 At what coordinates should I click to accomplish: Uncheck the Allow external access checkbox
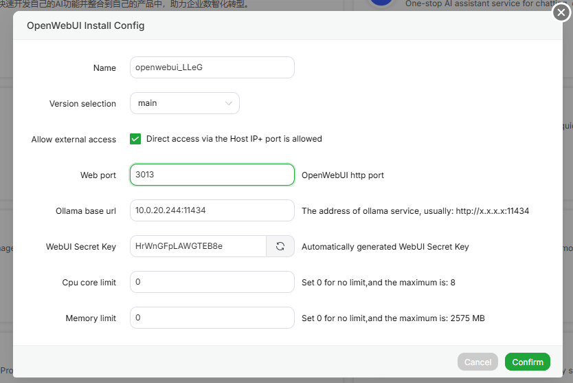tap(135, 139)
